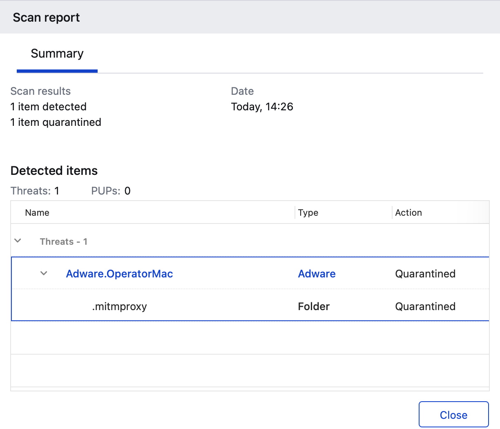Image resolution: width=500 pixels, height=429 pixels.
Task: Sort by the Type column header
Action: click(x=308, y=212)
